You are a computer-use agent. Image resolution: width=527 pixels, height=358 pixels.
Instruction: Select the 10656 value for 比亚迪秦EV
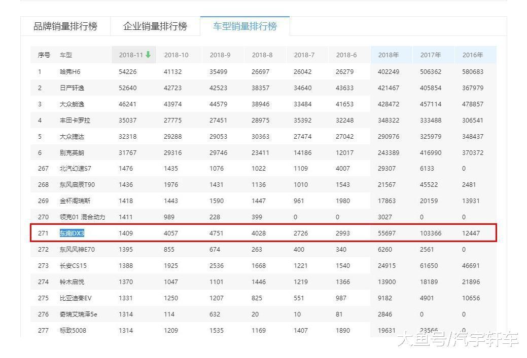471,298
